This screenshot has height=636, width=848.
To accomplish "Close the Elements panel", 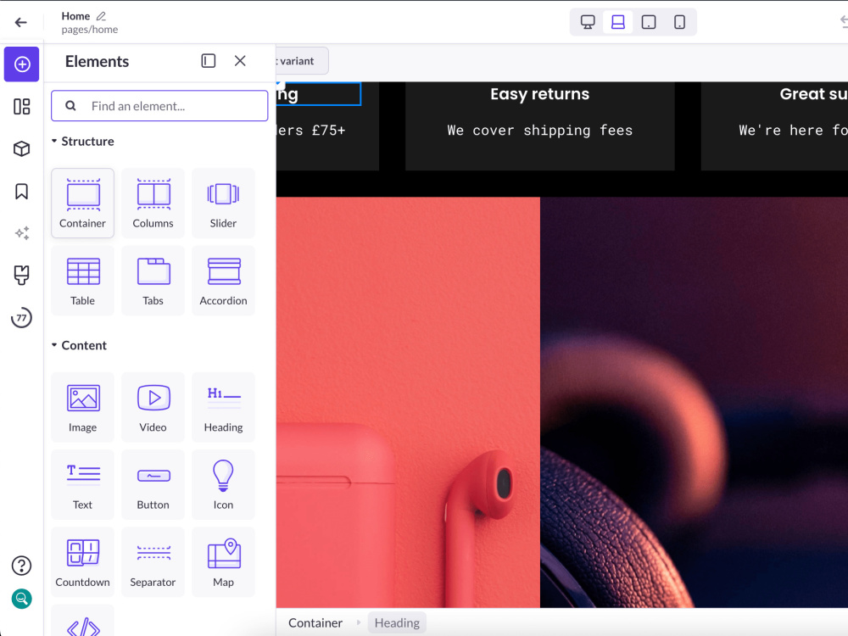I will (x=240, y=60).
